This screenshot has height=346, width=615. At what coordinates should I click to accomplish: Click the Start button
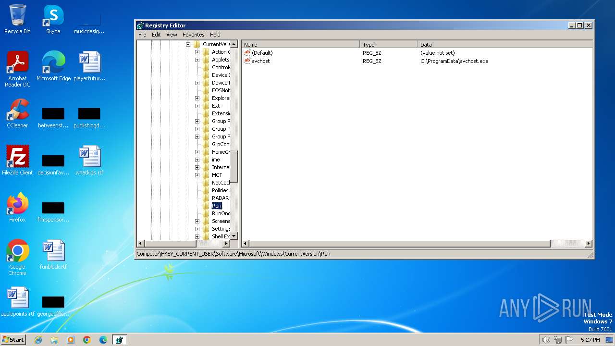pos(13,340)
